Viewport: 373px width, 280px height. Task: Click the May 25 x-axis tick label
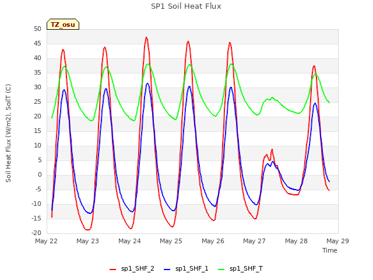(171, 241)
